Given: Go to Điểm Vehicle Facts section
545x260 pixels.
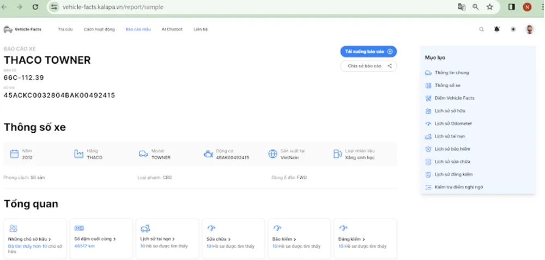Looking at the screenshot, I should point(454,98).
